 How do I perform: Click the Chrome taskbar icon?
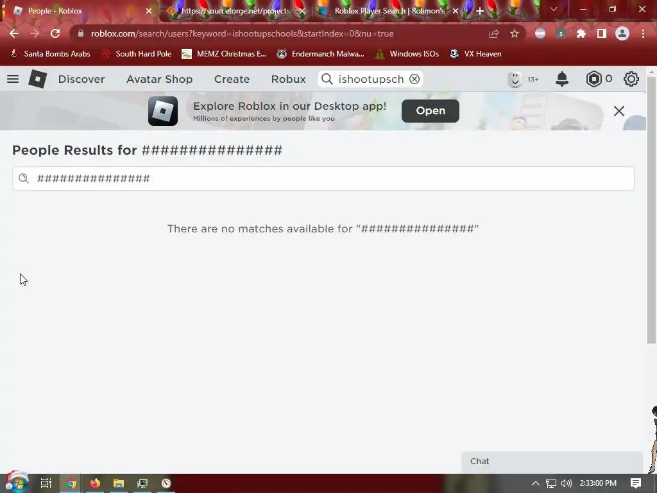click(71, 483)
